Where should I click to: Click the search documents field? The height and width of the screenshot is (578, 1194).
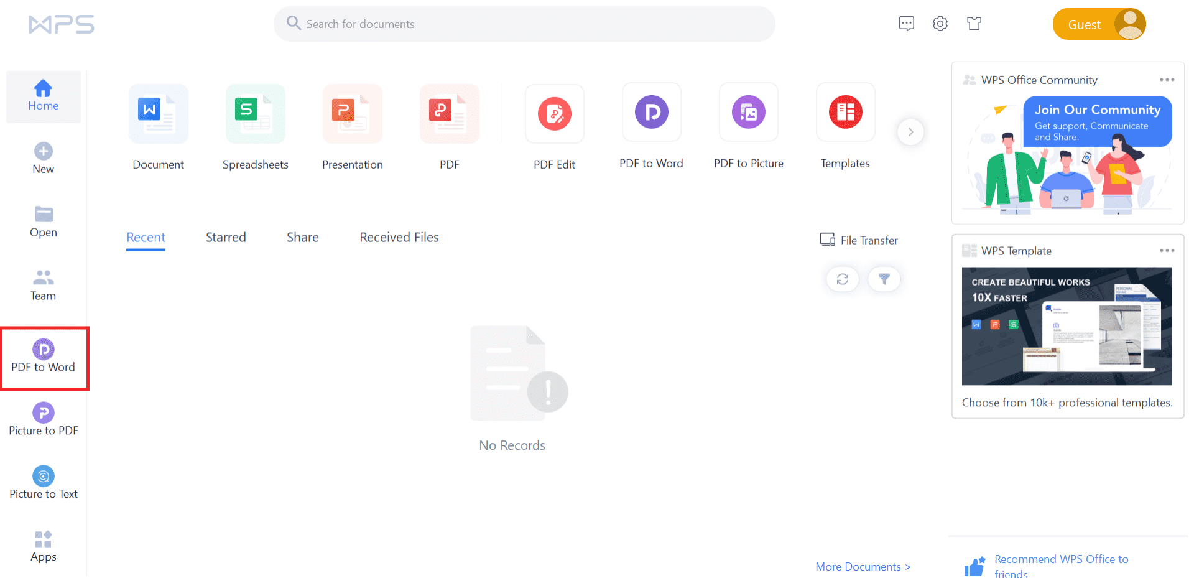pos(524,24)
